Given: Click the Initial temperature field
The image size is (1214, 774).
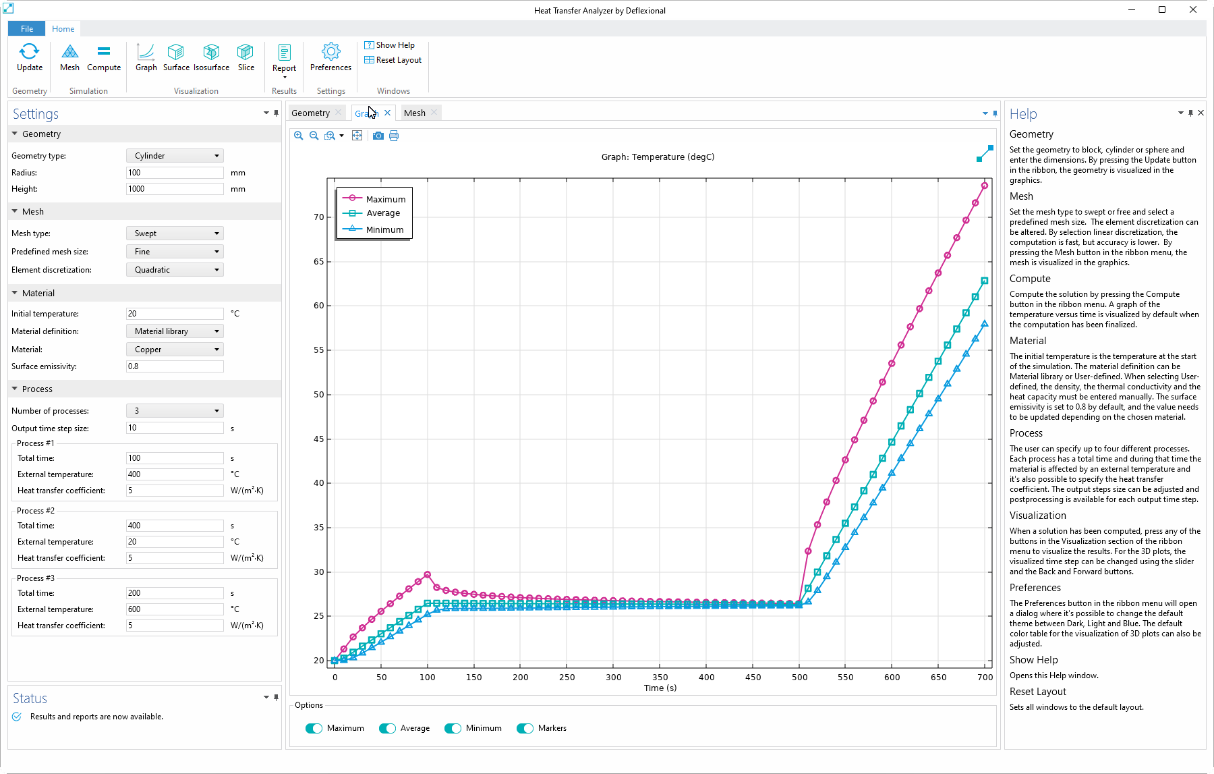Looking at the screenshot, I should [x=175, y=314].
